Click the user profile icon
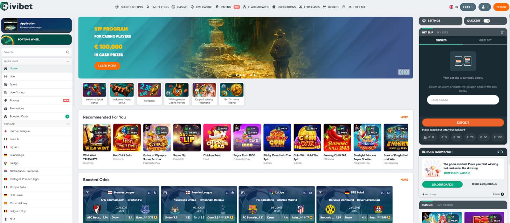This screenshot has height=223, width=510. point(484,7)
